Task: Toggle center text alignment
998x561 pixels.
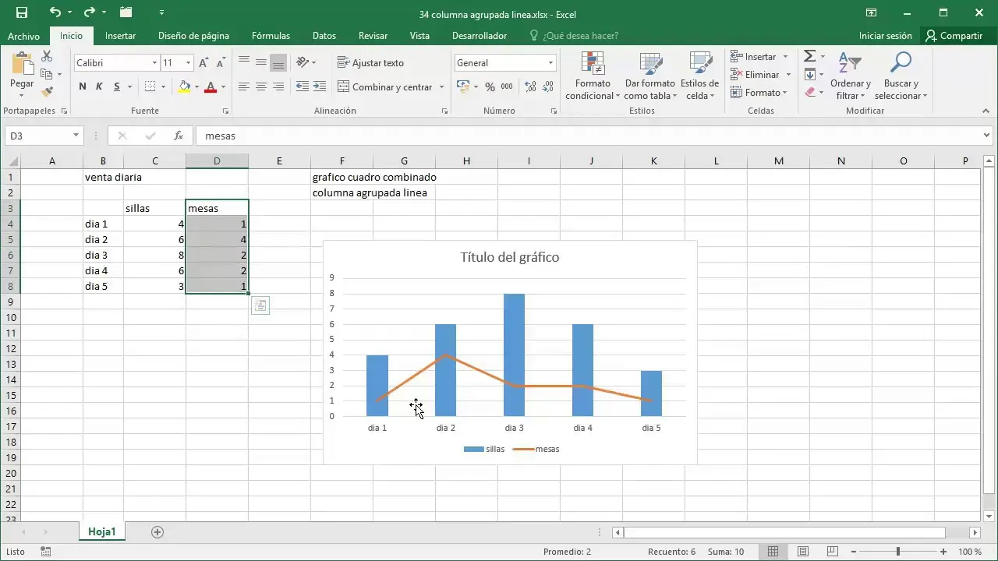Action: point(260,86)
